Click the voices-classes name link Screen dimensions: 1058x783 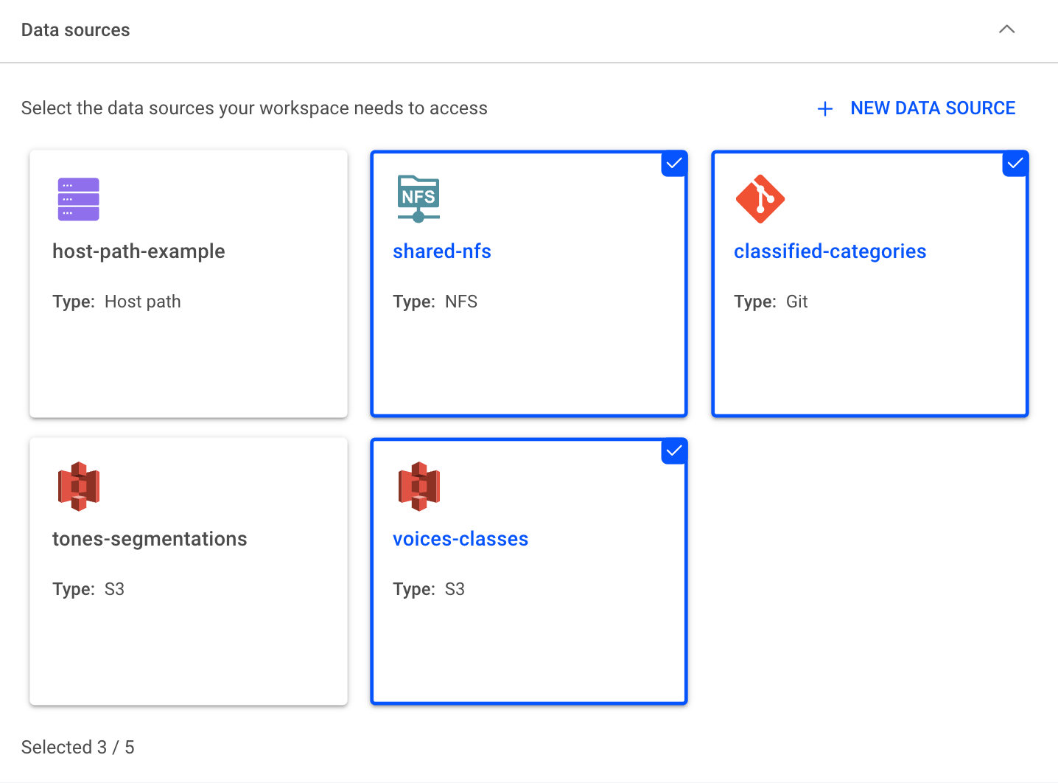460,539
